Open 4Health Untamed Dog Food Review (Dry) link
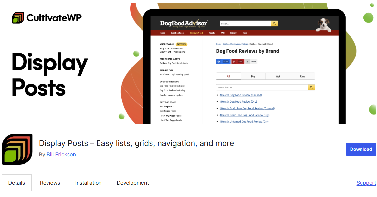 coord(244,122)
